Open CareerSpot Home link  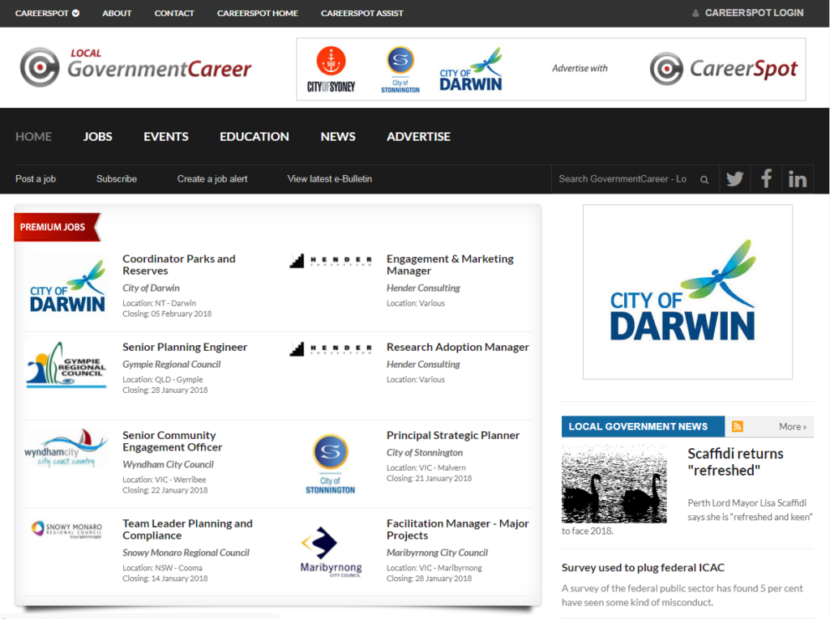(257, 13)
